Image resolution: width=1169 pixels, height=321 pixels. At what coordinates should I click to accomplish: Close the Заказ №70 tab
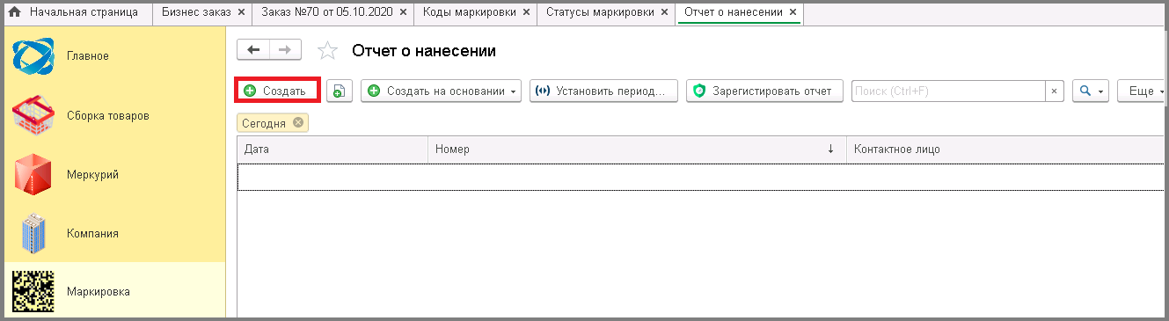(x=404, y=13)
